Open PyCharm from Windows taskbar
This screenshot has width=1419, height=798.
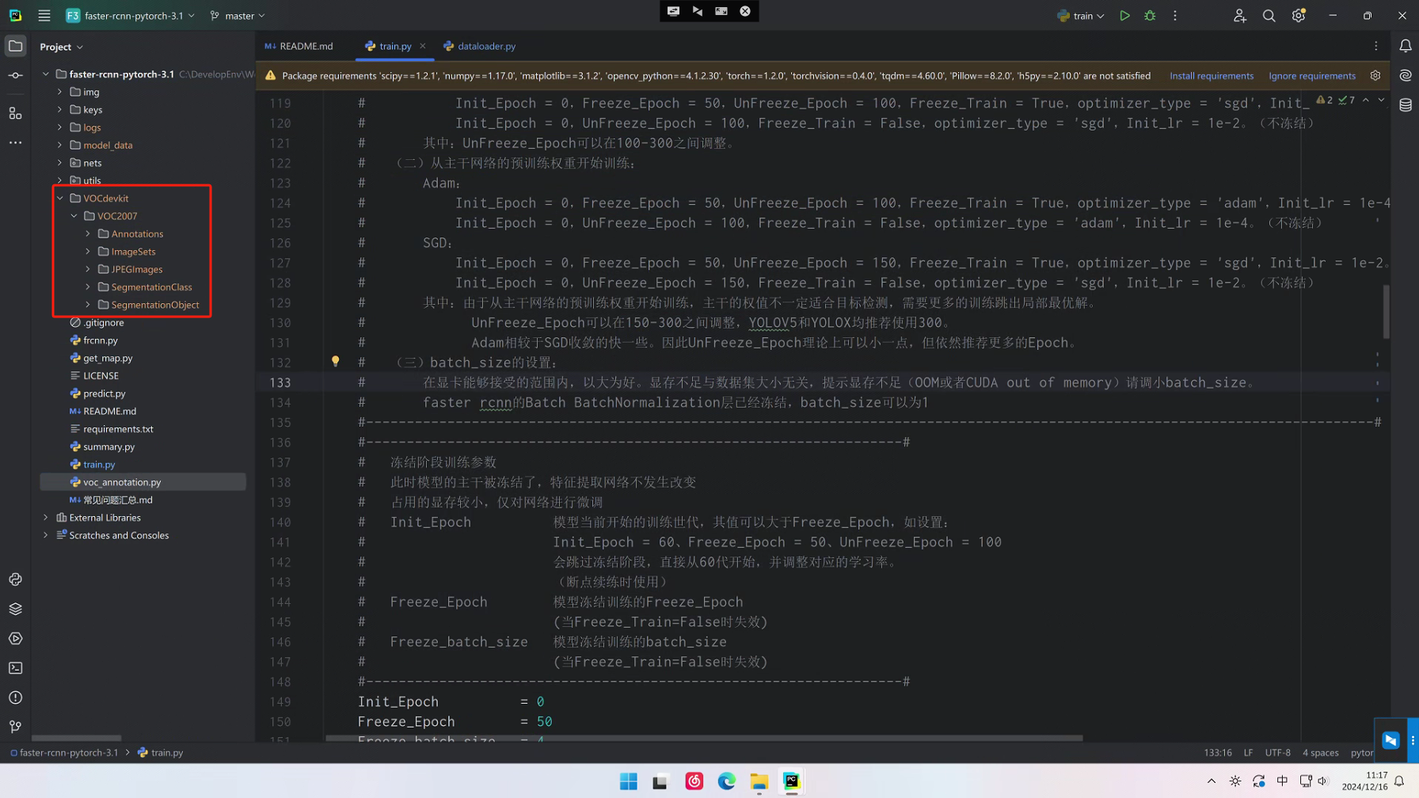pyautogui.click(x=791, y=781)
